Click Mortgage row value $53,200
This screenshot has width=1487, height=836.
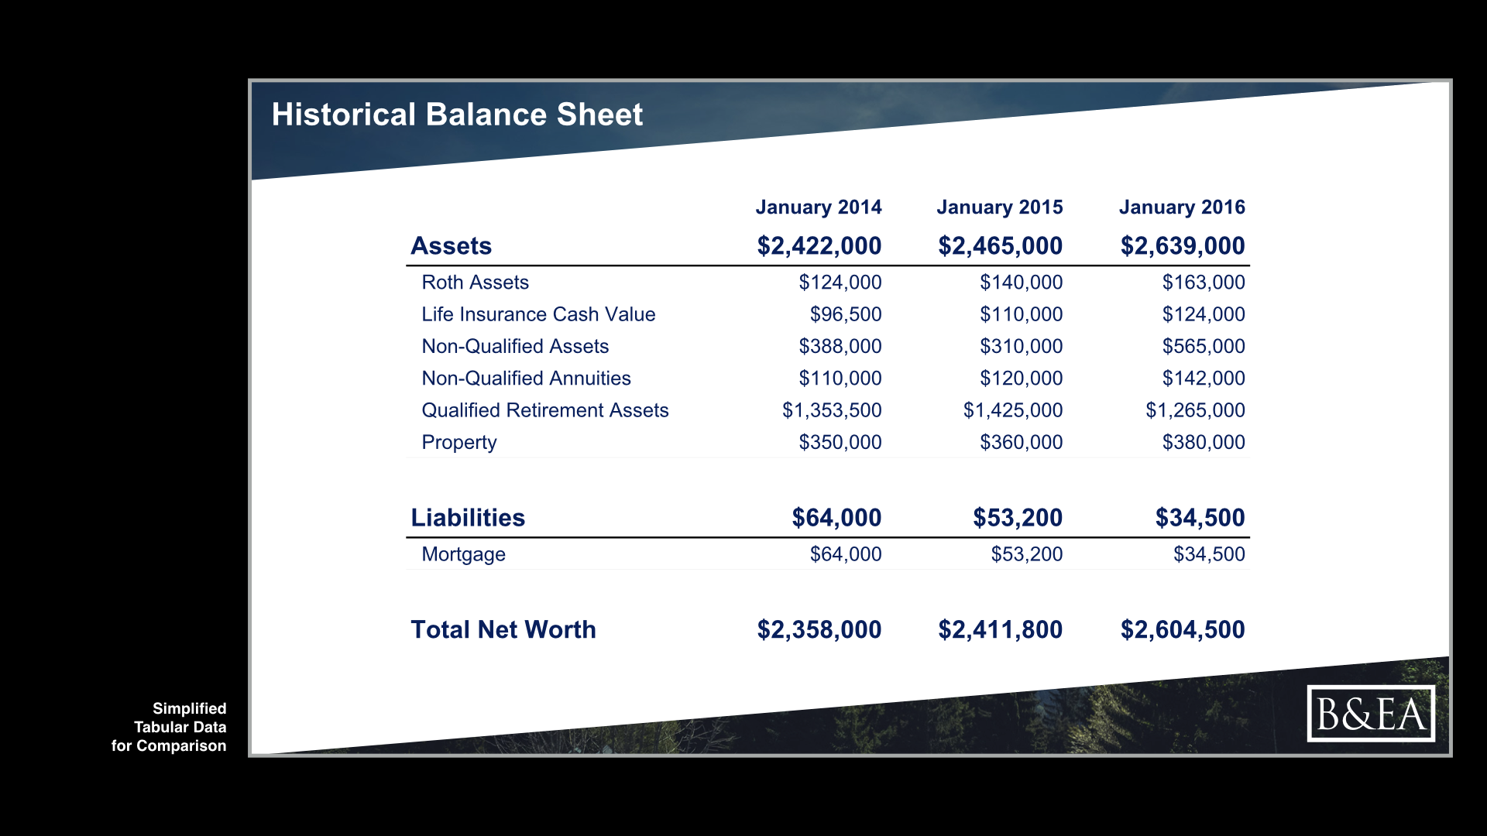coord(1027,554)
